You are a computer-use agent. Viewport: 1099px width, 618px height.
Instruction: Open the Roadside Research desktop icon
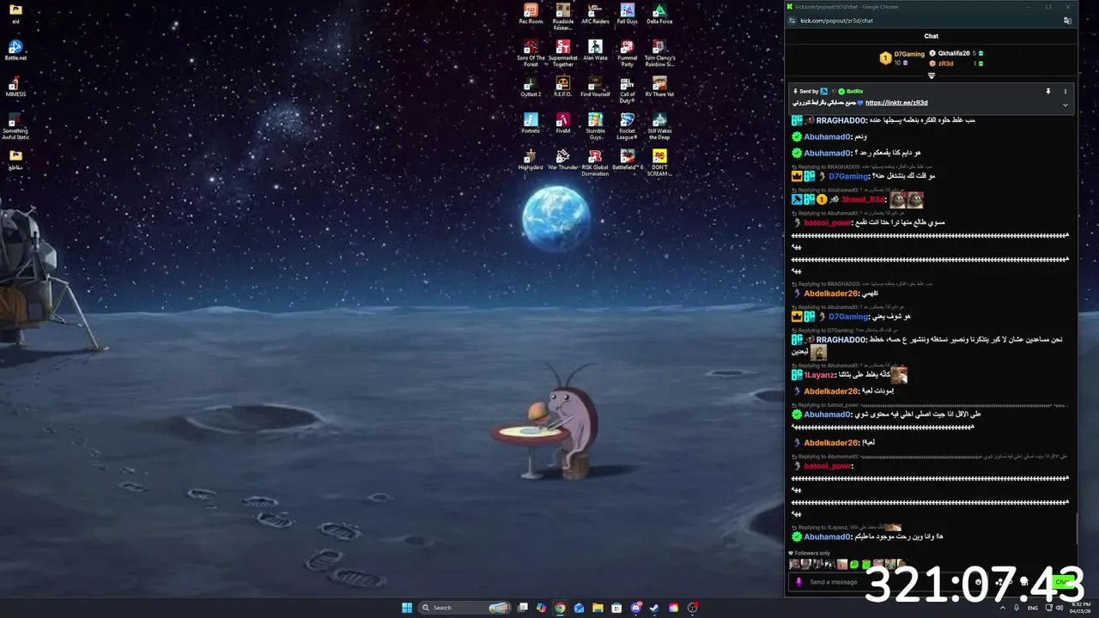[x=563, y=16]
